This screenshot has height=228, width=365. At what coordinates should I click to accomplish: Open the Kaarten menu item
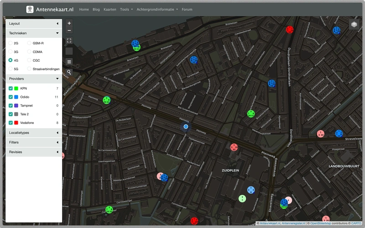tap(110, 9)
